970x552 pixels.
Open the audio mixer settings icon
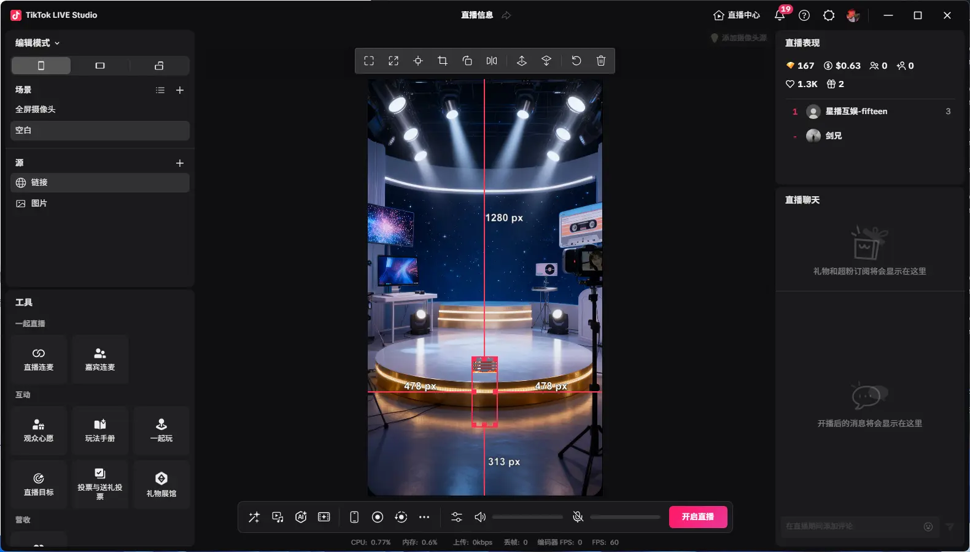457,517
